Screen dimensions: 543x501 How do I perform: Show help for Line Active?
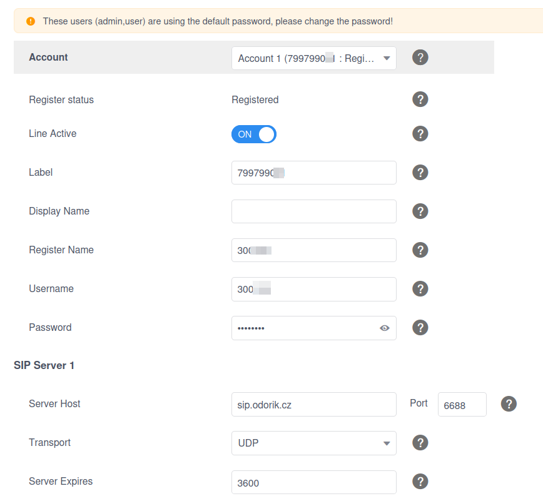[x=420, y=134]
